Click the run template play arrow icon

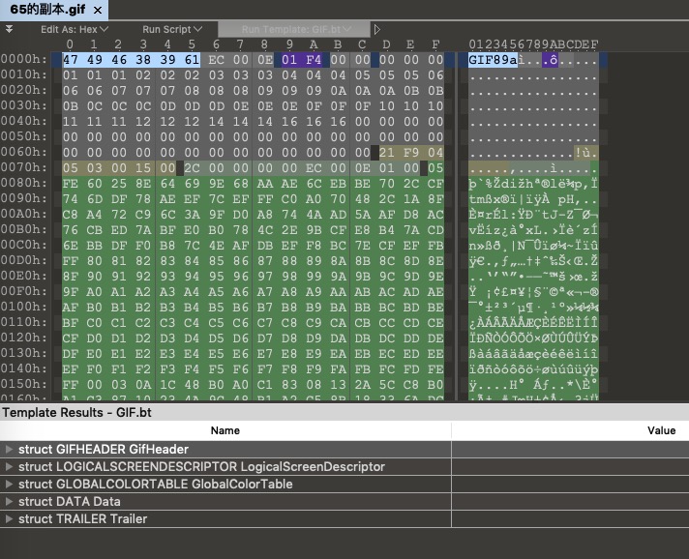point(377,29)
